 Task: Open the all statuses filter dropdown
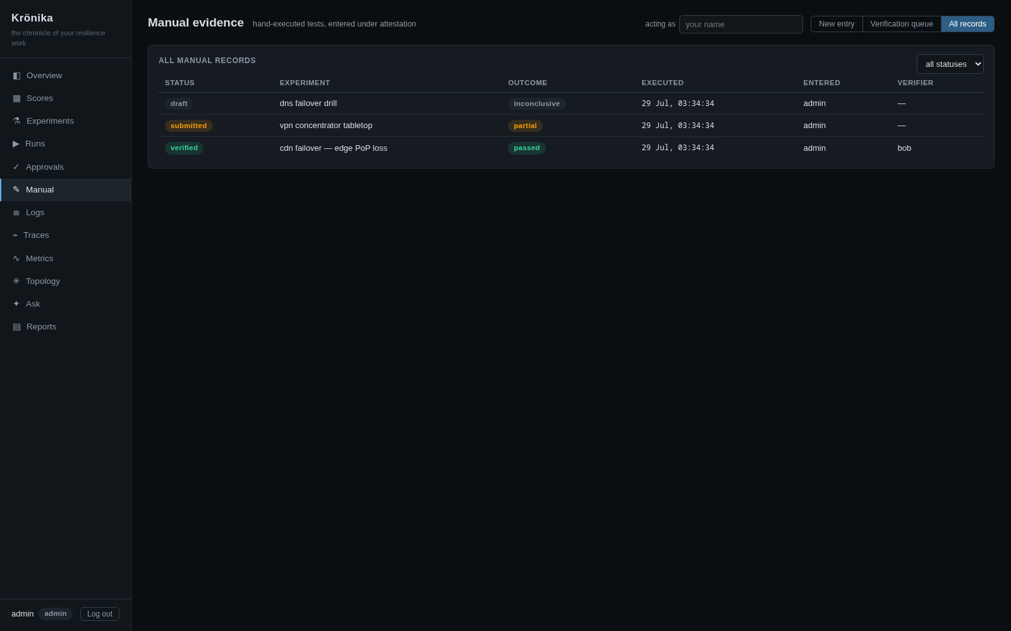(950, 64)
